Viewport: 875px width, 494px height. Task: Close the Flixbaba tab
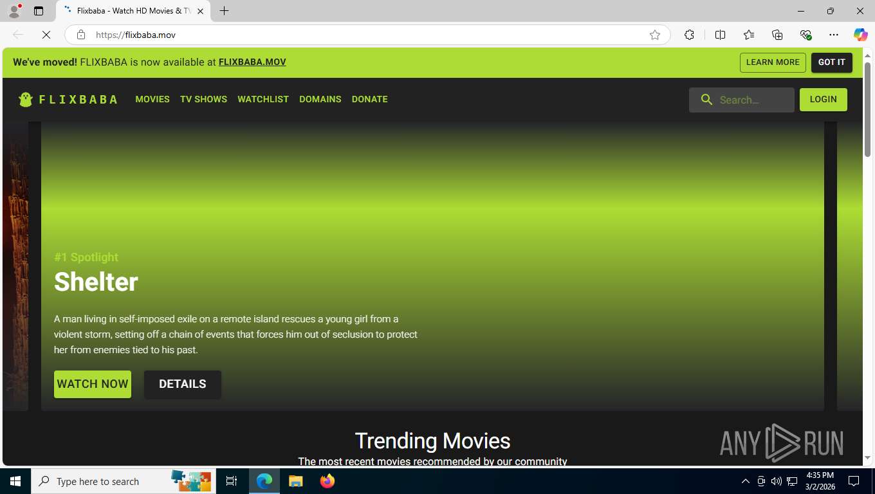[200, 11]
